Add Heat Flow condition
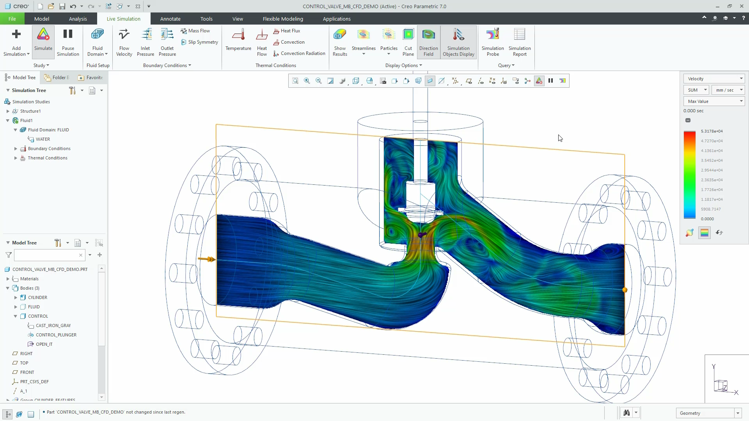The image size is (749, 421). point(262,42)
